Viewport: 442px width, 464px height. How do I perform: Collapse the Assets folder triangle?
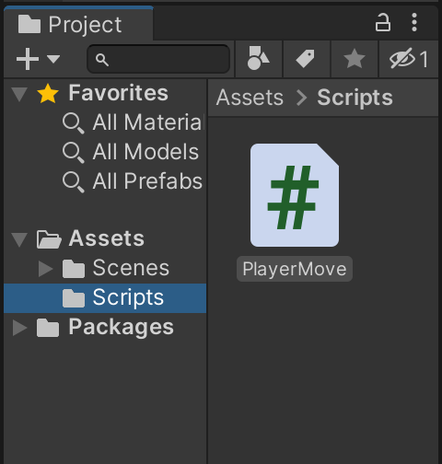click(19, 239)
